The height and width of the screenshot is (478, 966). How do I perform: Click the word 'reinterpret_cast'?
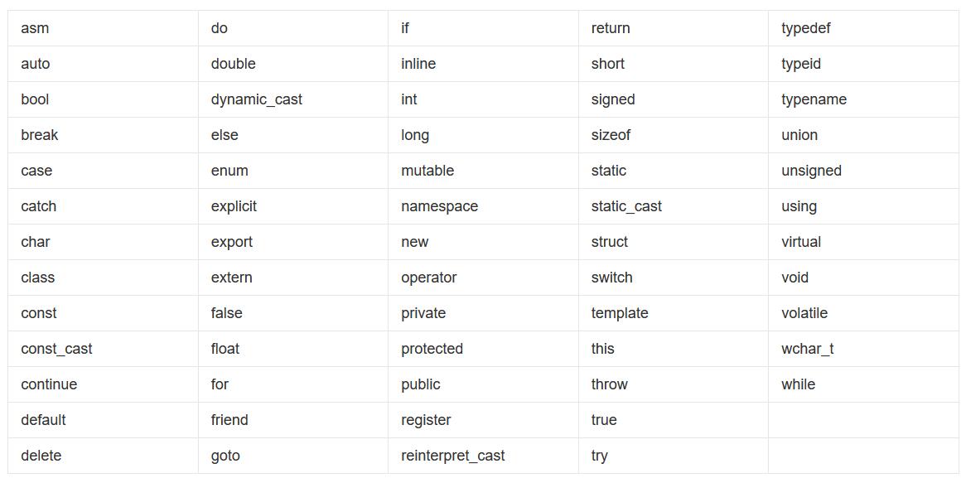(453, 456)
